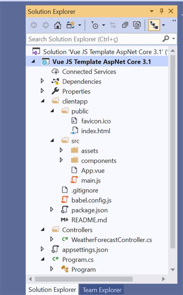Click the toolbar overflow chevrons
Viewport: 183px width, 295px height.
(174, 21)
